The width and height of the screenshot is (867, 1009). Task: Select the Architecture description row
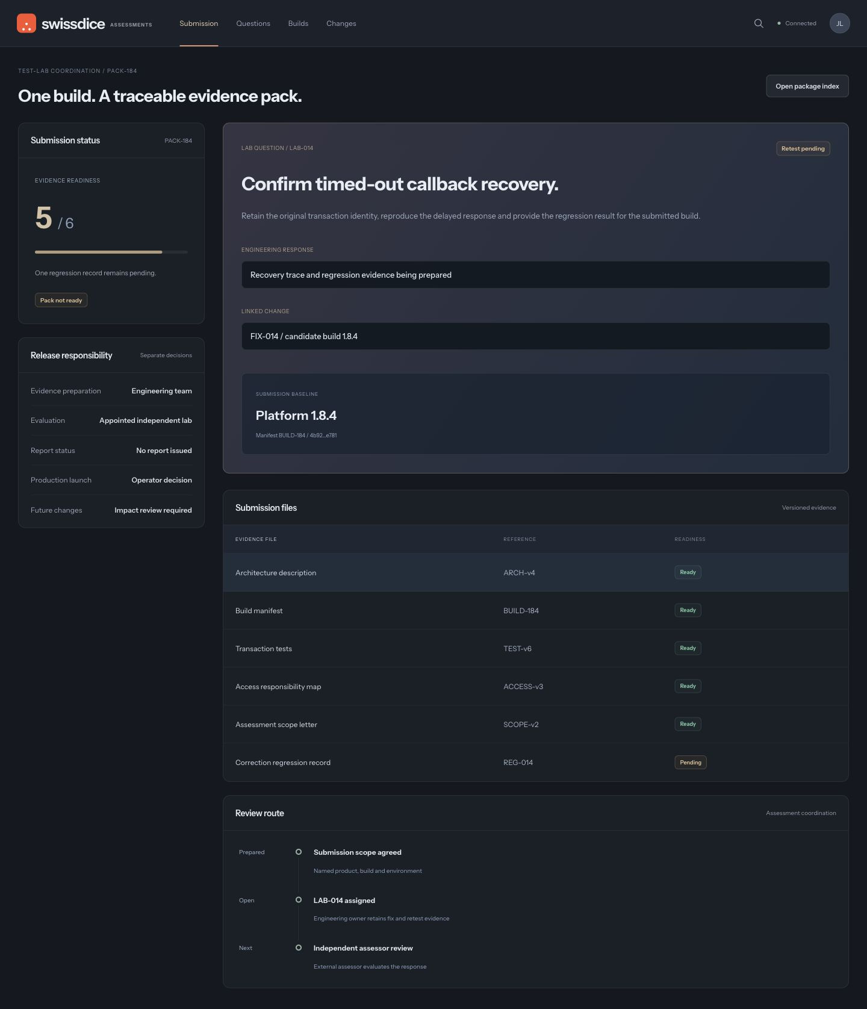point(535,572)
